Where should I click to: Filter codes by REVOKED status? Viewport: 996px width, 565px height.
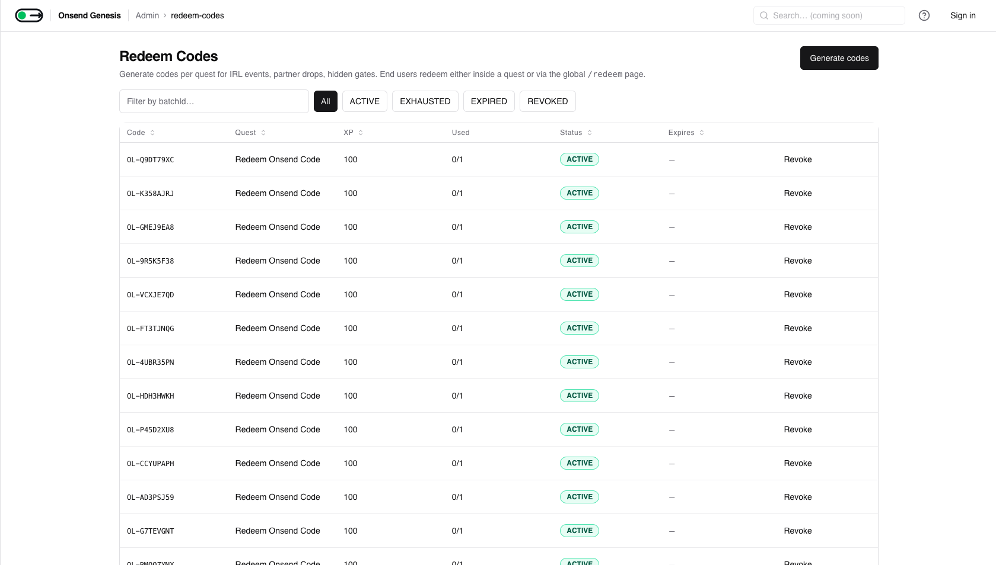point(548,101)
